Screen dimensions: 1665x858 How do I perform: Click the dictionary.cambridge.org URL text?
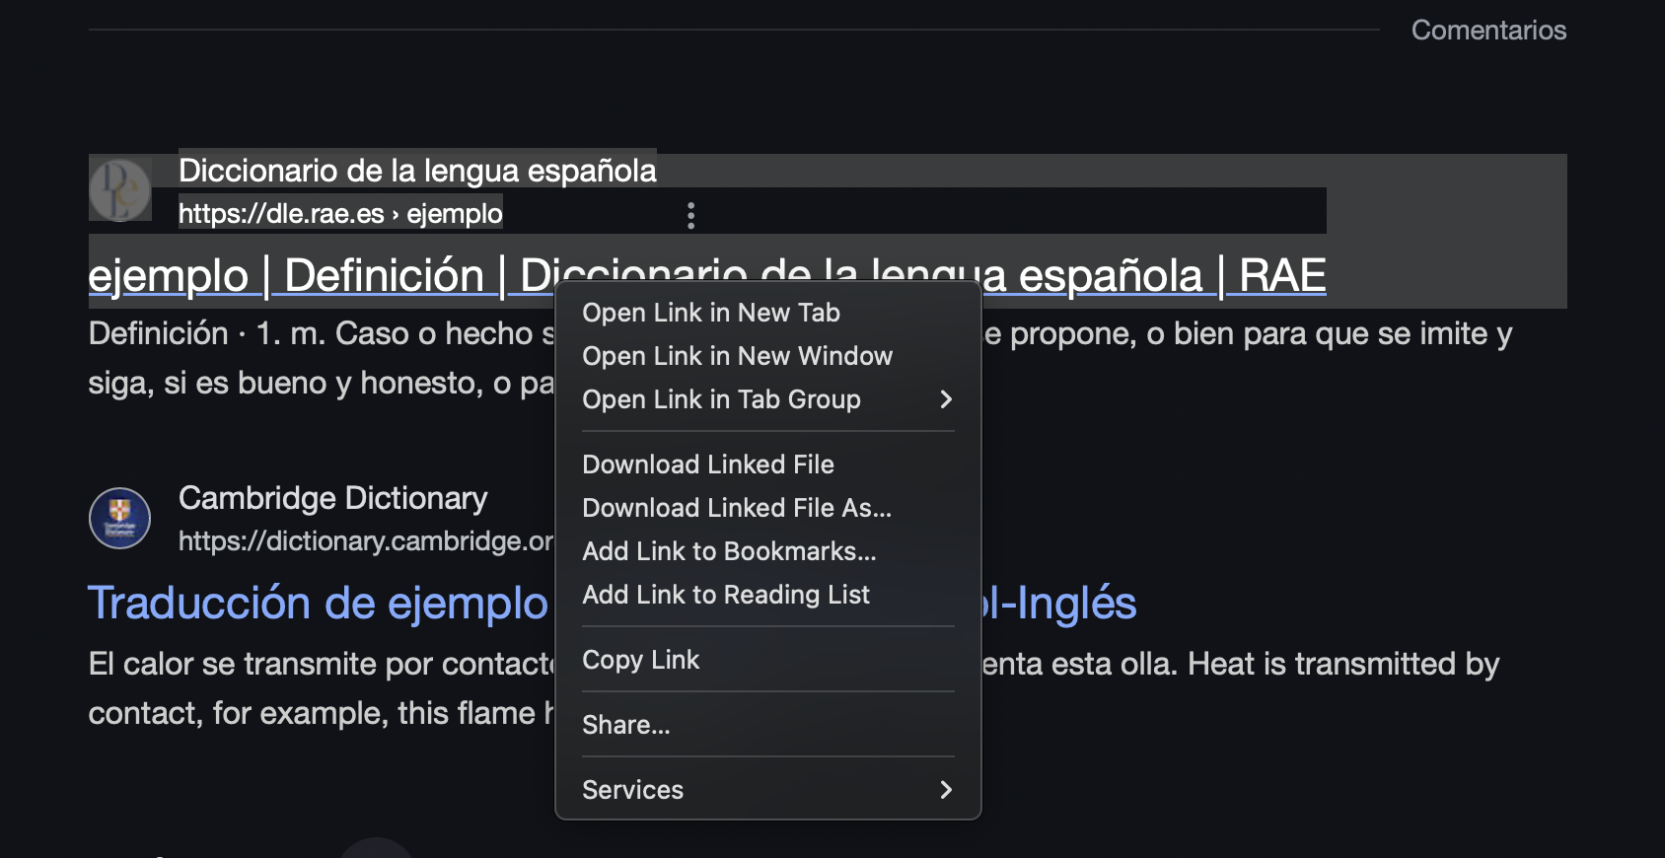pyautogui.click(x=365, y=541)
